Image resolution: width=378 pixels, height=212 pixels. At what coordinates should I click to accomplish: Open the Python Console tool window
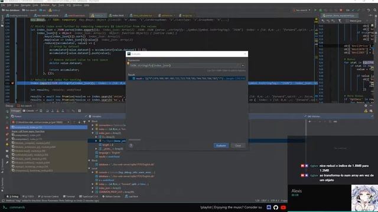click(111, 196)
